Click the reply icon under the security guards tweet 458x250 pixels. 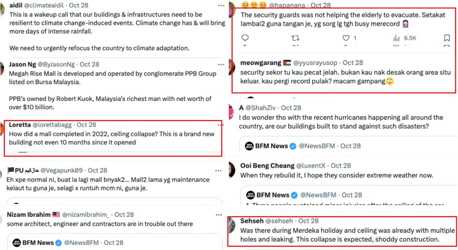(x=245, y=38)
